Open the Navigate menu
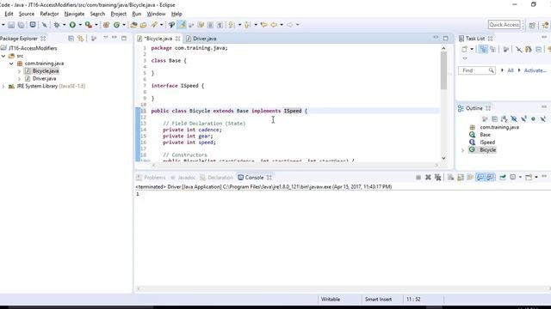Image resolution: width=551 pixels, height=309 pixels. click(x=74, y=14)
